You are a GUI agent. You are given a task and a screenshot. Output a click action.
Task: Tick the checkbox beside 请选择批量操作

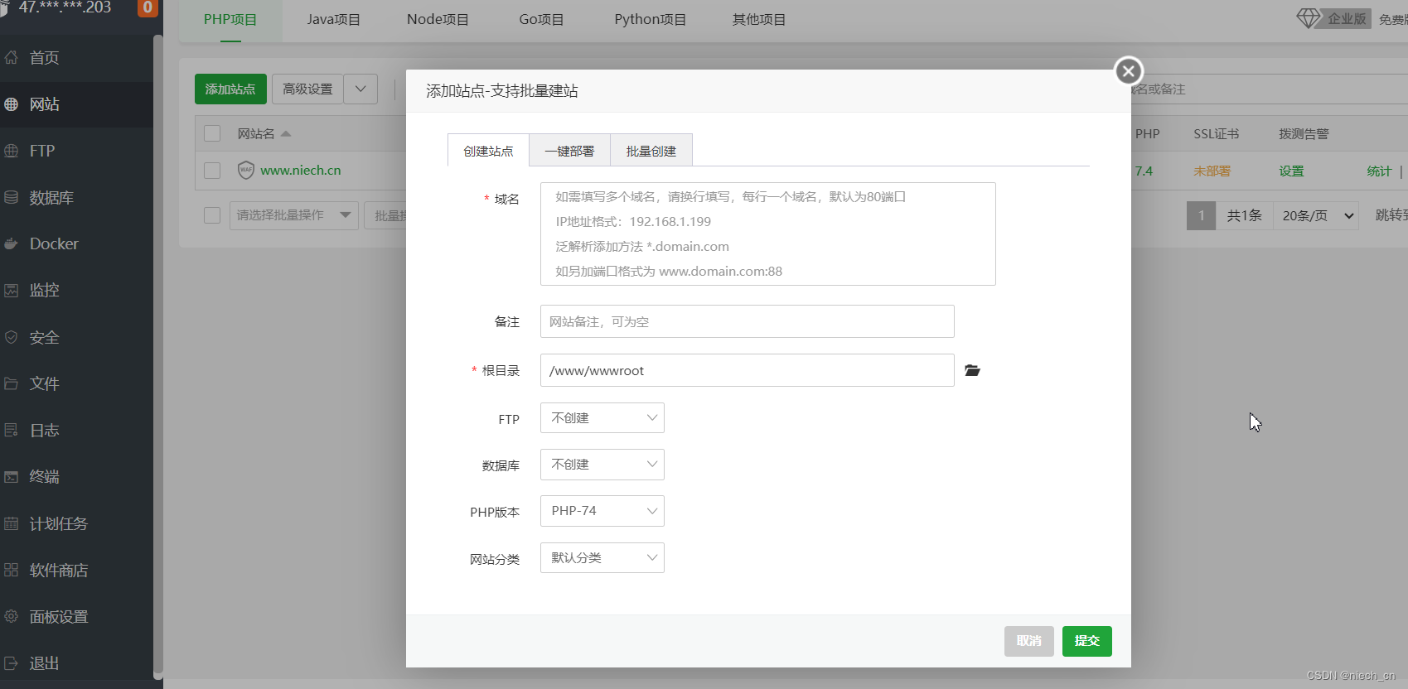[212, 215]
